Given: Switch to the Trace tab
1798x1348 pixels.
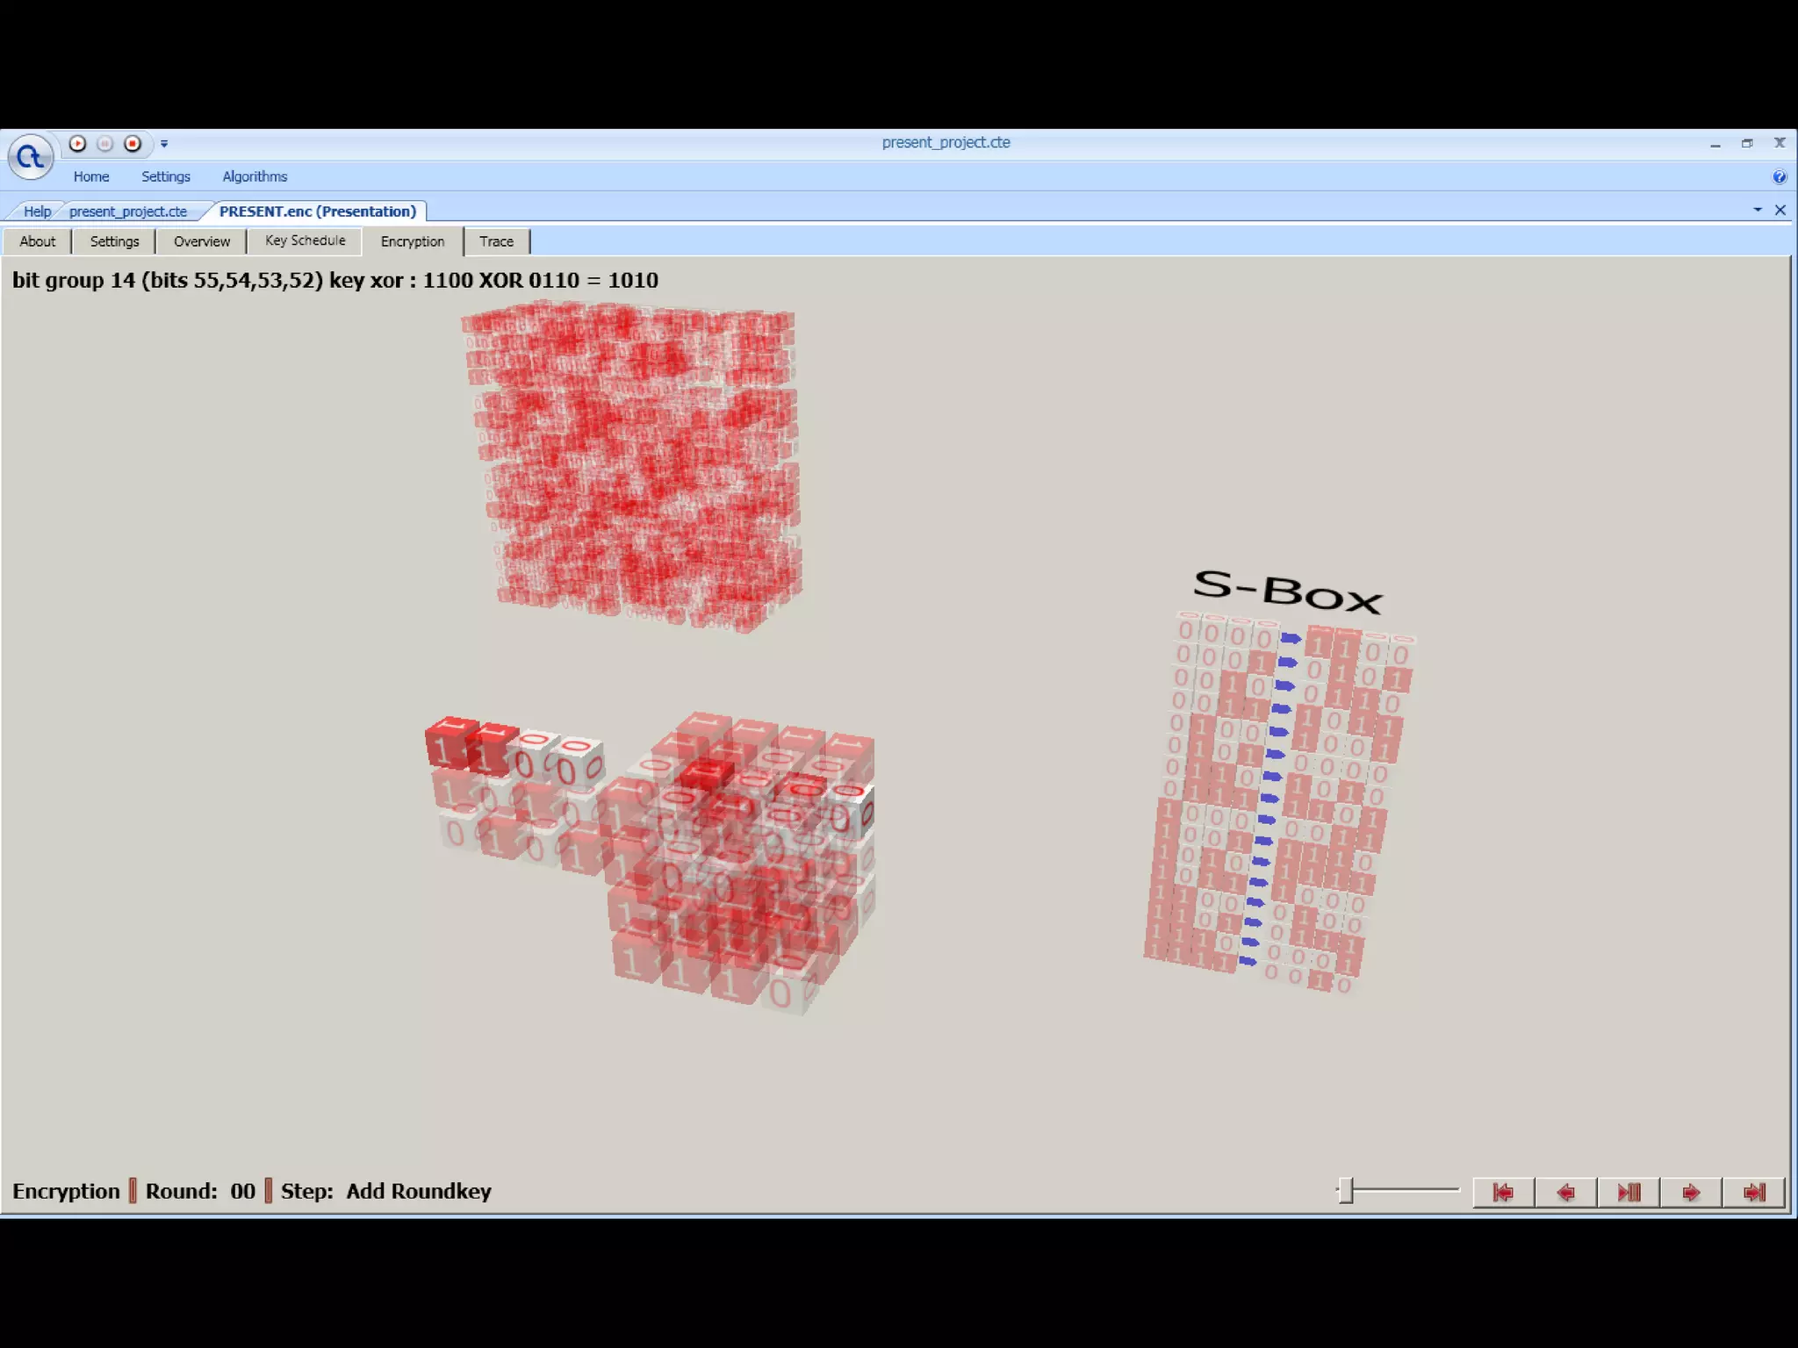Looking at the screenshot, I should pos(496,241).
